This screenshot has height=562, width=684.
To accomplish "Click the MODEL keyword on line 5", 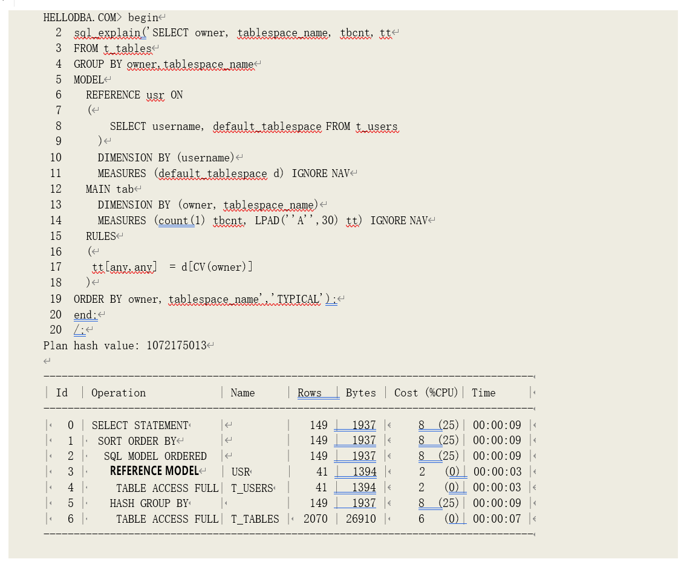I will click(88, 80).
